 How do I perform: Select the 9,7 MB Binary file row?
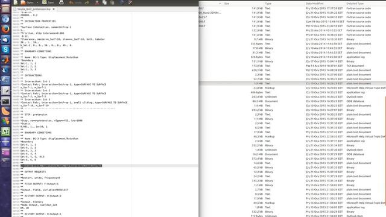(292, 39)
